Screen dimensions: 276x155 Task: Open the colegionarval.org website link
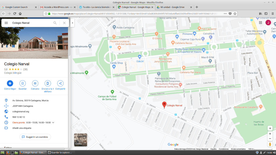click(21, 111)
